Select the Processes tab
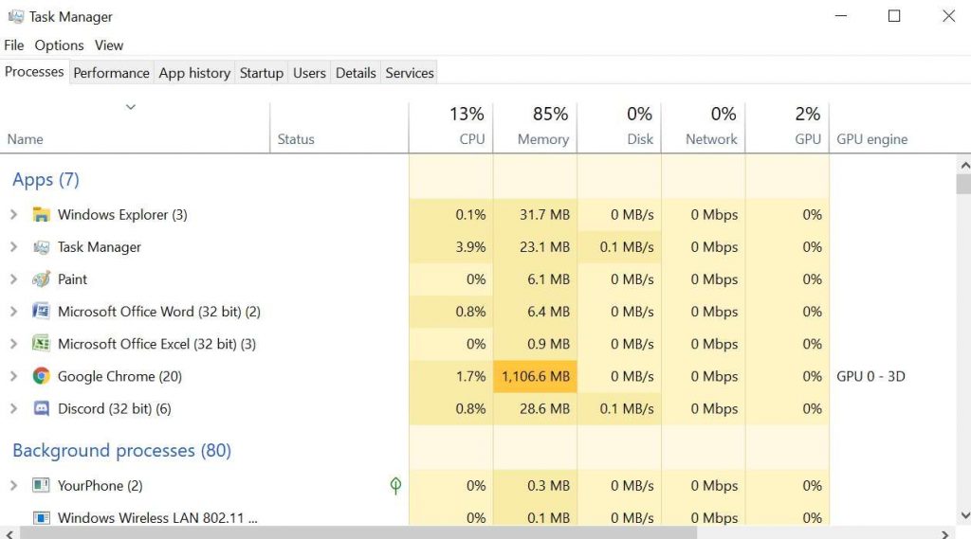The height and width of the screenshot is (539, 971). pos(34,72)
